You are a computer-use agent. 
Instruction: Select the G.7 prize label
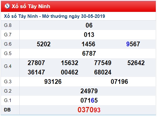pyautogui.click(x=8, y=35)
